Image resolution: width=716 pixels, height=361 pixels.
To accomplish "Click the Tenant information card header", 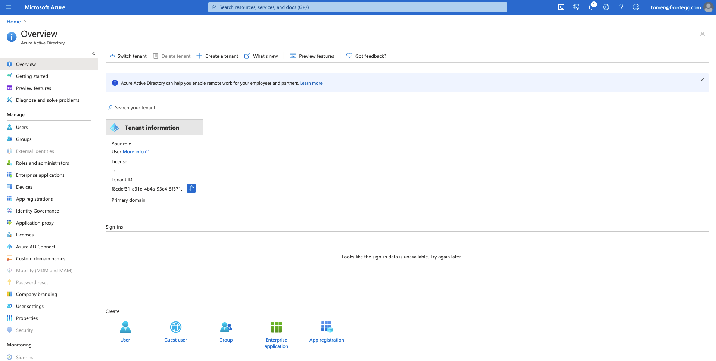I will [155, 127].
